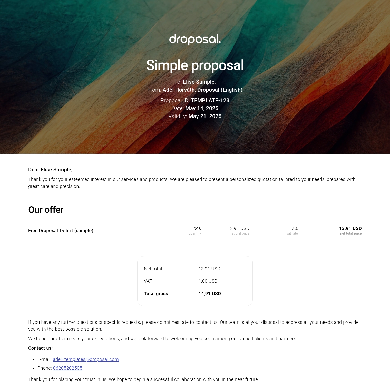
Task: Click the VAT 1,00 USD summary row
Action: point(195,281)
